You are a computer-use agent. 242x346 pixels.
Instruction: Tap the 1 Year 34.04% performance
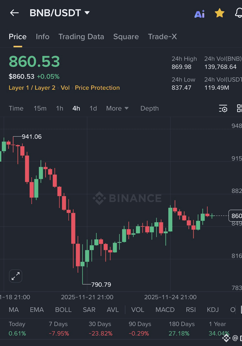pos(219,329)
